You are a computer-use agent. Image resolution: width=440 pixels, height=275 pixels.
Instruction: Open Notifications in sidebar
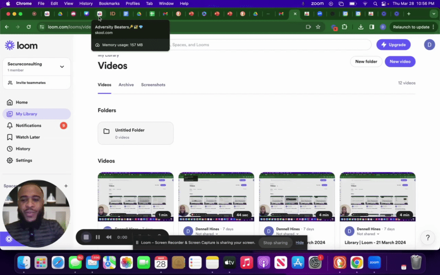(37, 125)
